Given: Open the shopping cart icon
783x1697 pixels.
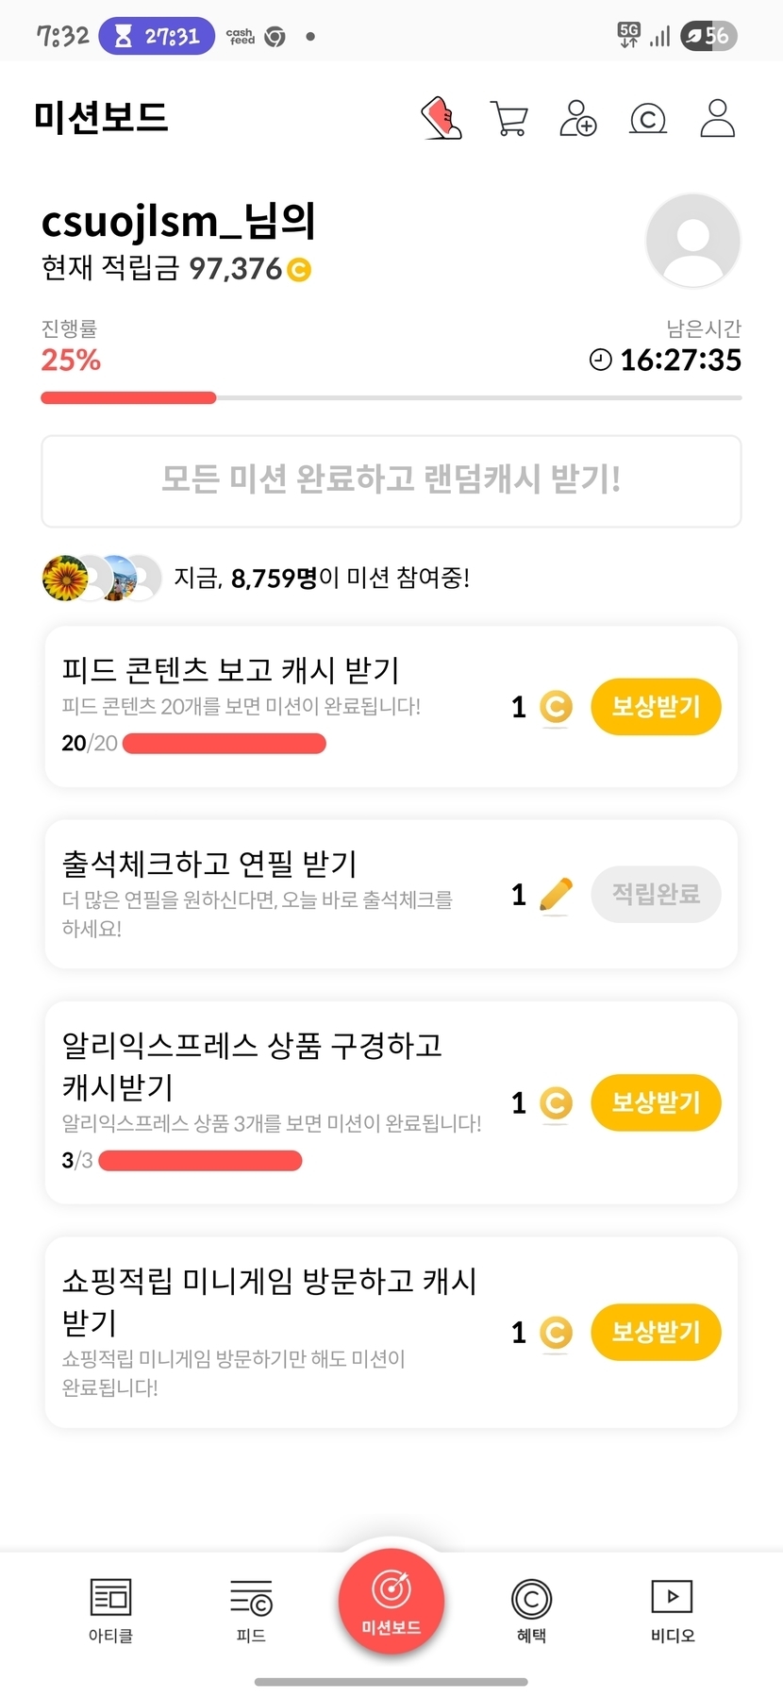Looking at the screenshot, I should coord(509,119).
